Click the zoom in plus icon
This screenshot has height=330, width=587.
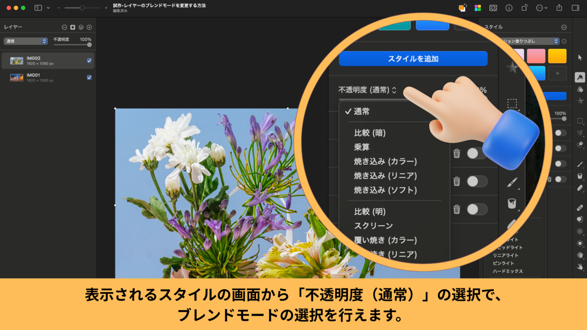pos(106,8)
